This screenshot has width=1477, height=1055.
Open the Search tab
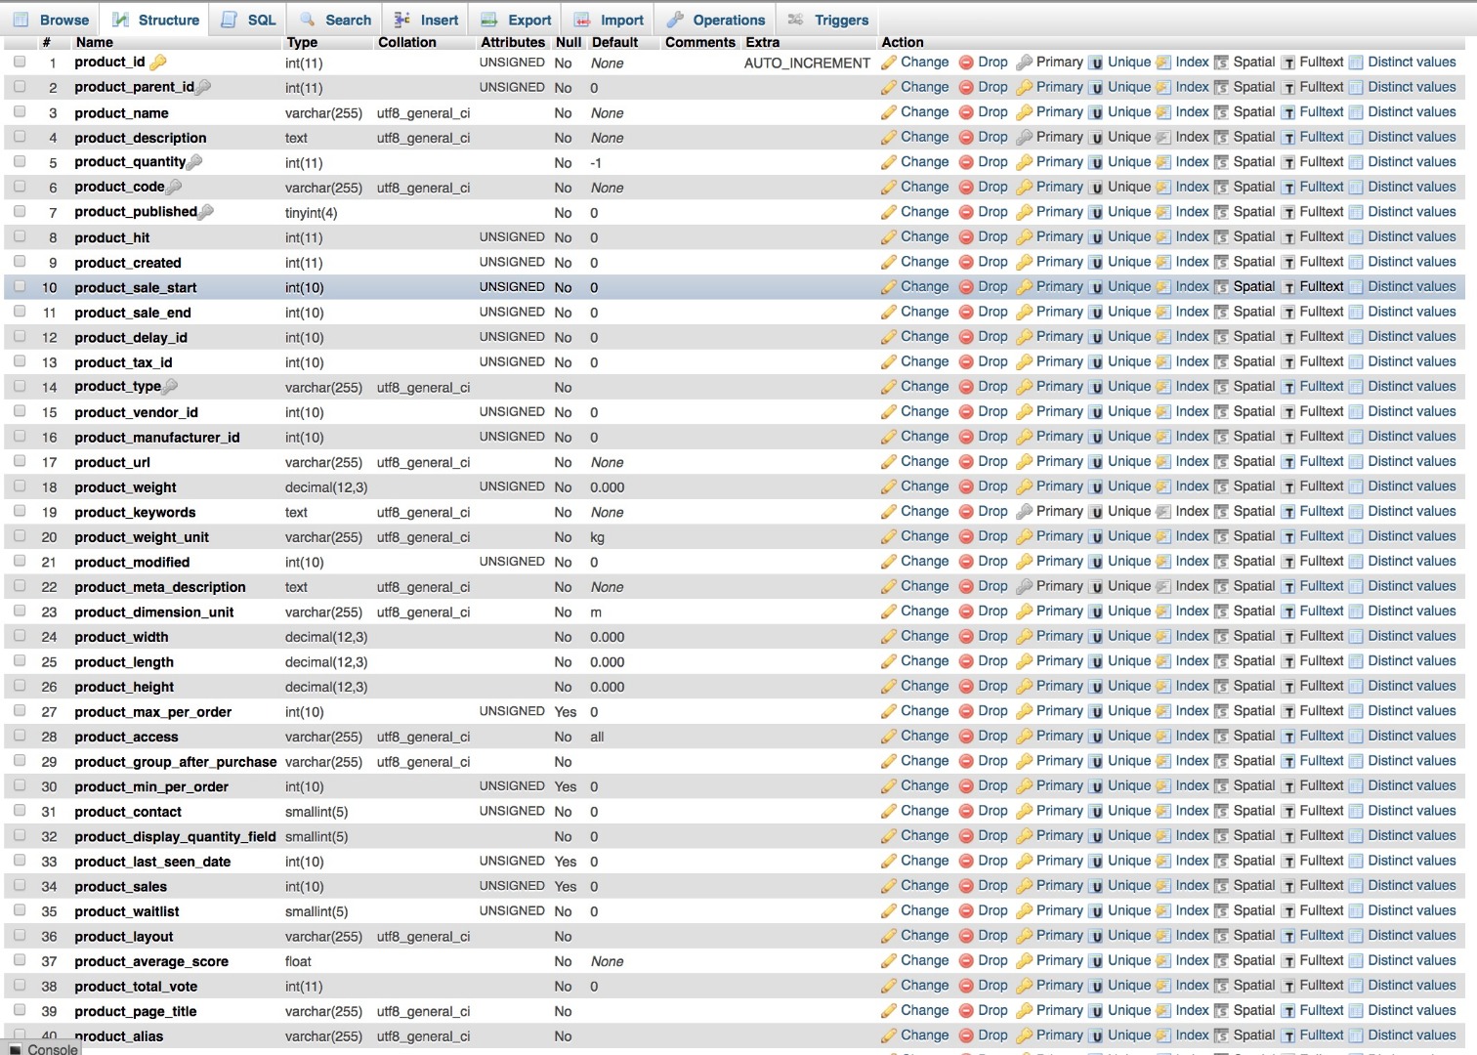coord(335,20)
